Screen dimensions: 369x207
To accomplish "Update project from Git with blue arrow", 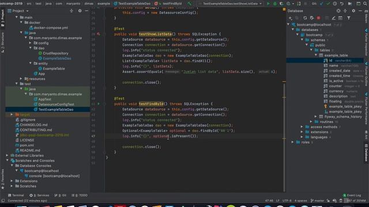I will [322, 3].
